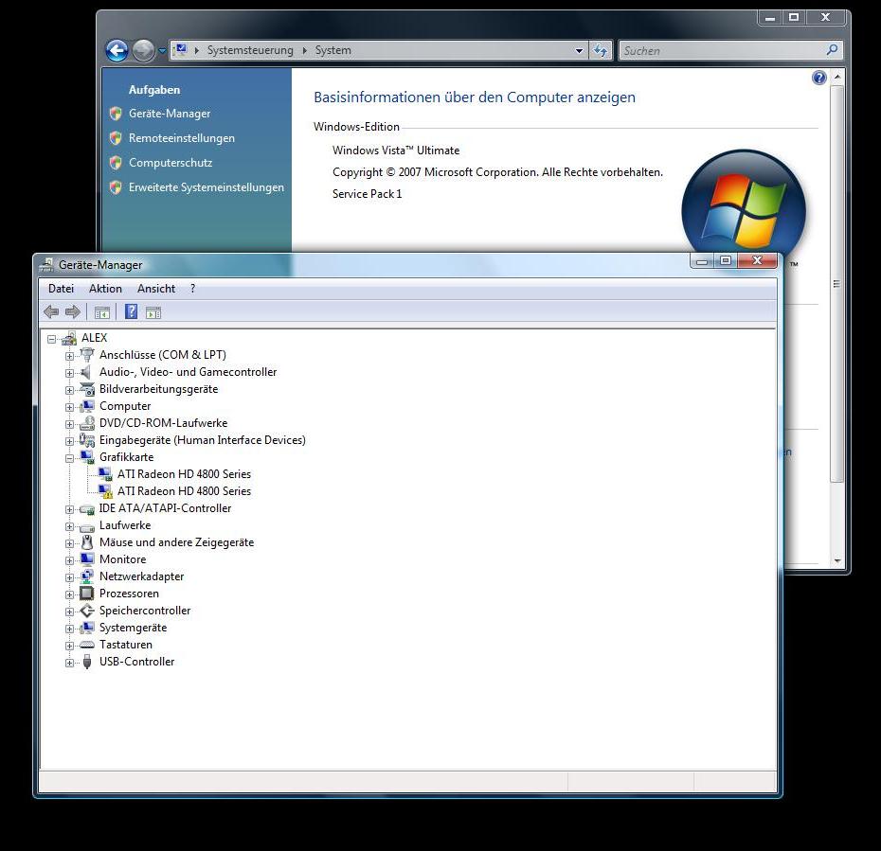Expand the Computer node
The width and height of the screenshot is (881, 851).
tap(70, 407)
